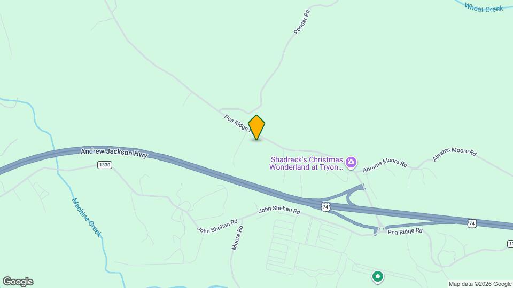This screenshot has width=513, height=288.
Task: Click the Google logo
Action: pos(18,282)
